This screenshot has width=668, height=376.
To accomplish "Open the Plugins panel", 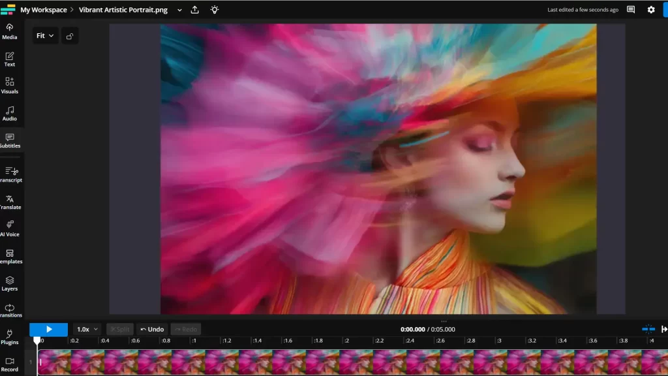I will (10, 337).
